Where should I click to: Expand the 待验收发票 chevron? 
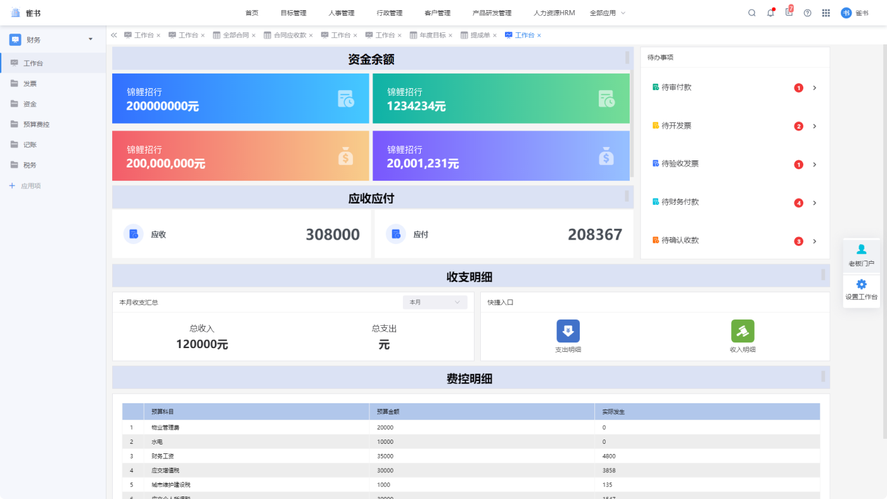814,165
